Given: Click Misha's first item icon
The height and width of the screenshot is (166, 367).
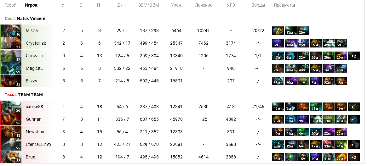Looking at the screenshot, I should [278, 30].
